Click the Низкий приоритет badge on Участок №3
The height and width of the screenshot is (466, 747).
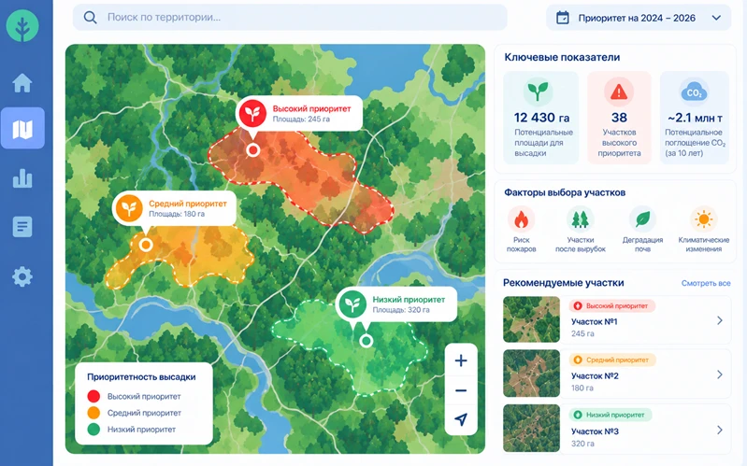coord(611,415)
